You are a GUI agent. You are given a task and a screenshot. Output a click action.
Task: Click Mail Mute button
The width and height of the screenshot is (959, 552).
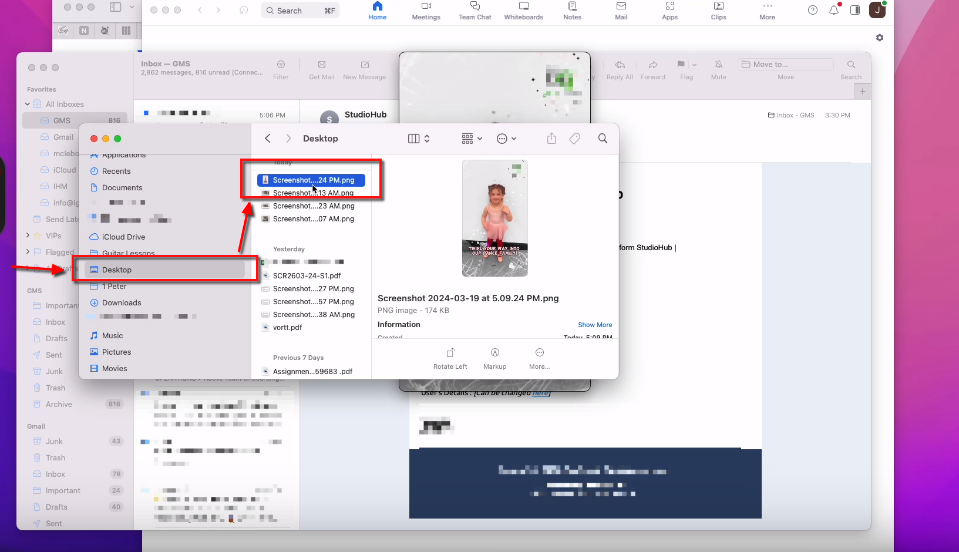point(719,70)
